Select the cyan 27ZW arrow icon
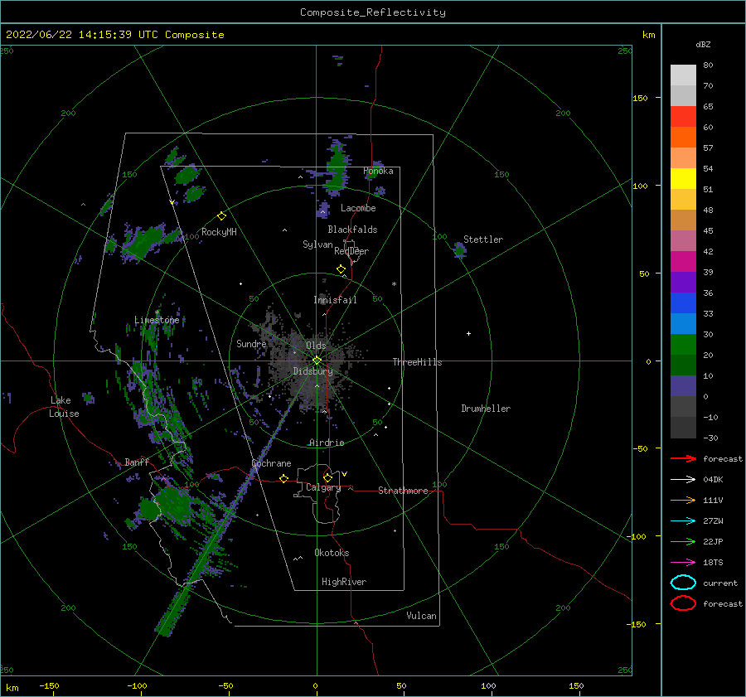Screen dimensions: 746x697 (x=683, y=521)
